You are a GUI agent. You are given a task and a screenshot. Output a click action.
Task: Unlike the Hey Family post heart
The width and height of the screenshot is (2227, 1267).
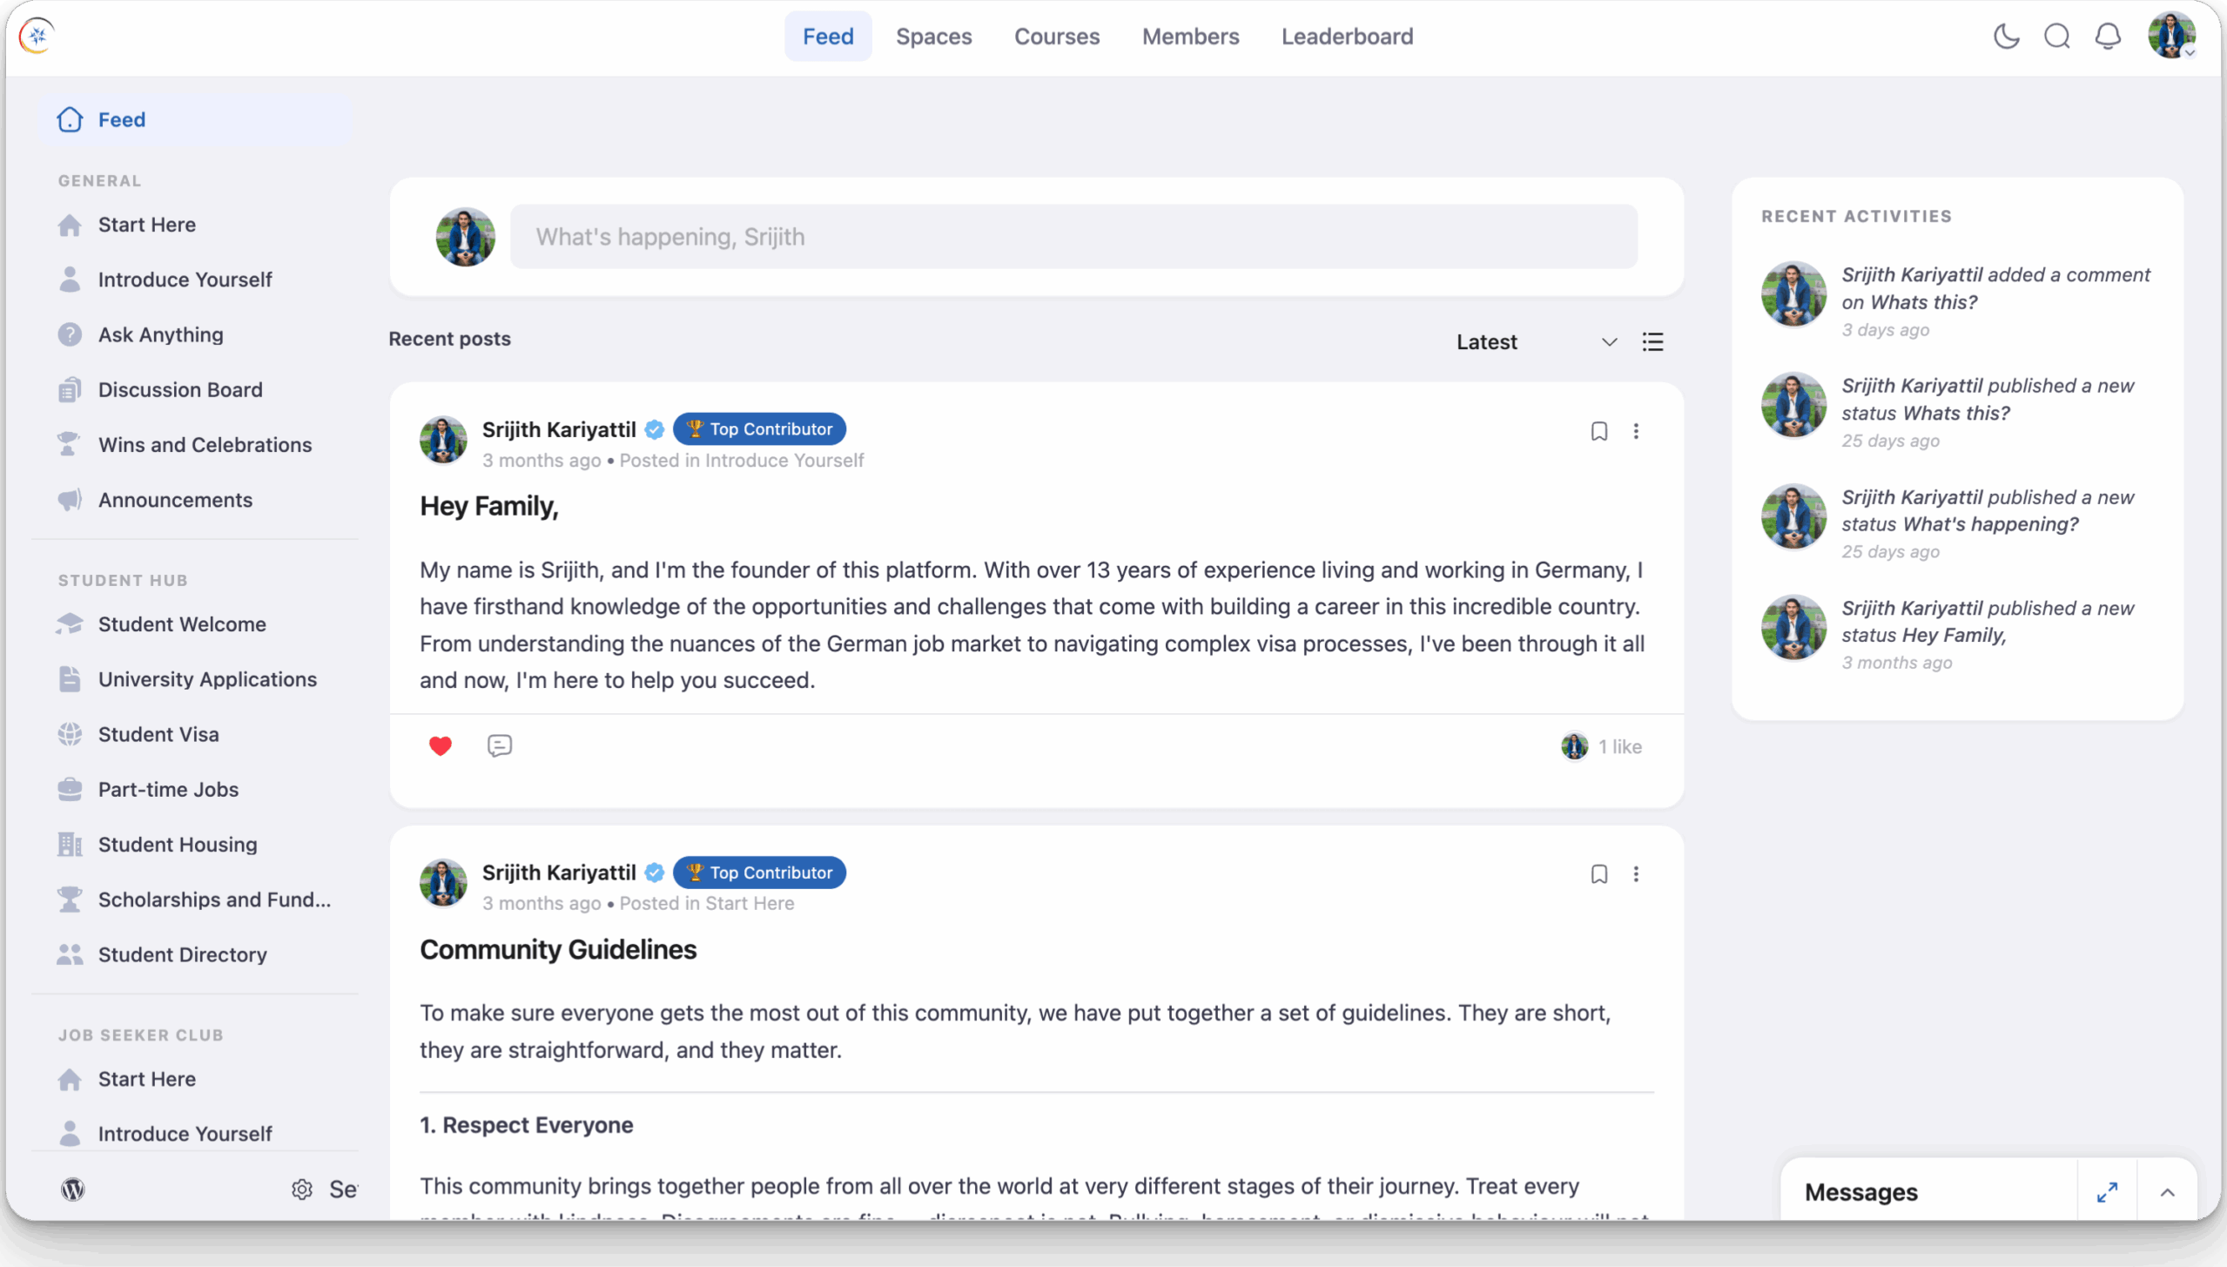[x=441, y=746]
